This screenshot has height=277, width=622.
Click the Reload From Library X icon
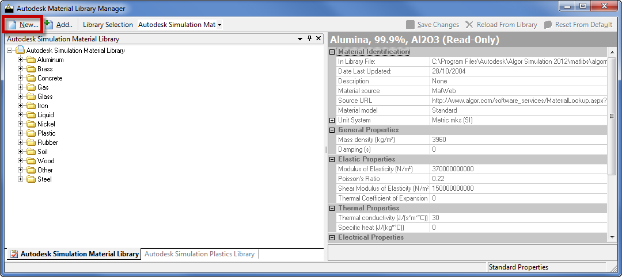tap(469, 25)
